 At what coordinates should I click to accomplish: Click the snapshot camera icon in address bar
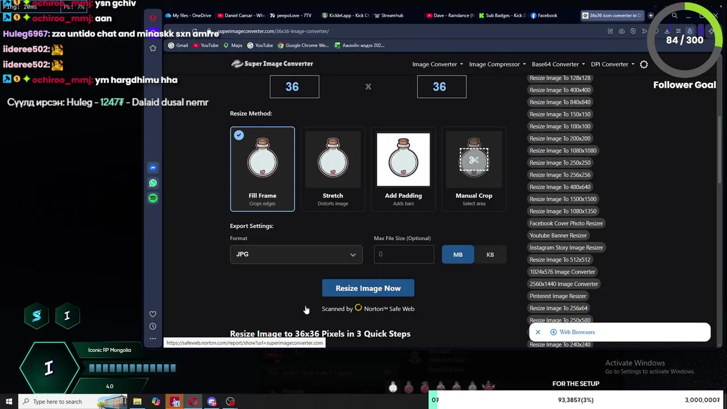coord(621,31)
